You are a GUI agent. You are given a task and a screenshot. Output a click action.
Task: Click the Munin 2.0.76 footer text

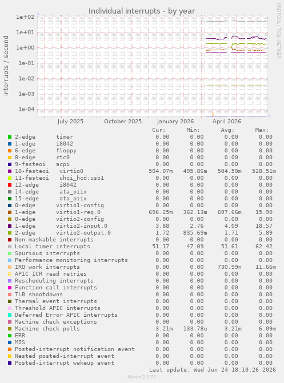pos(142,377)
